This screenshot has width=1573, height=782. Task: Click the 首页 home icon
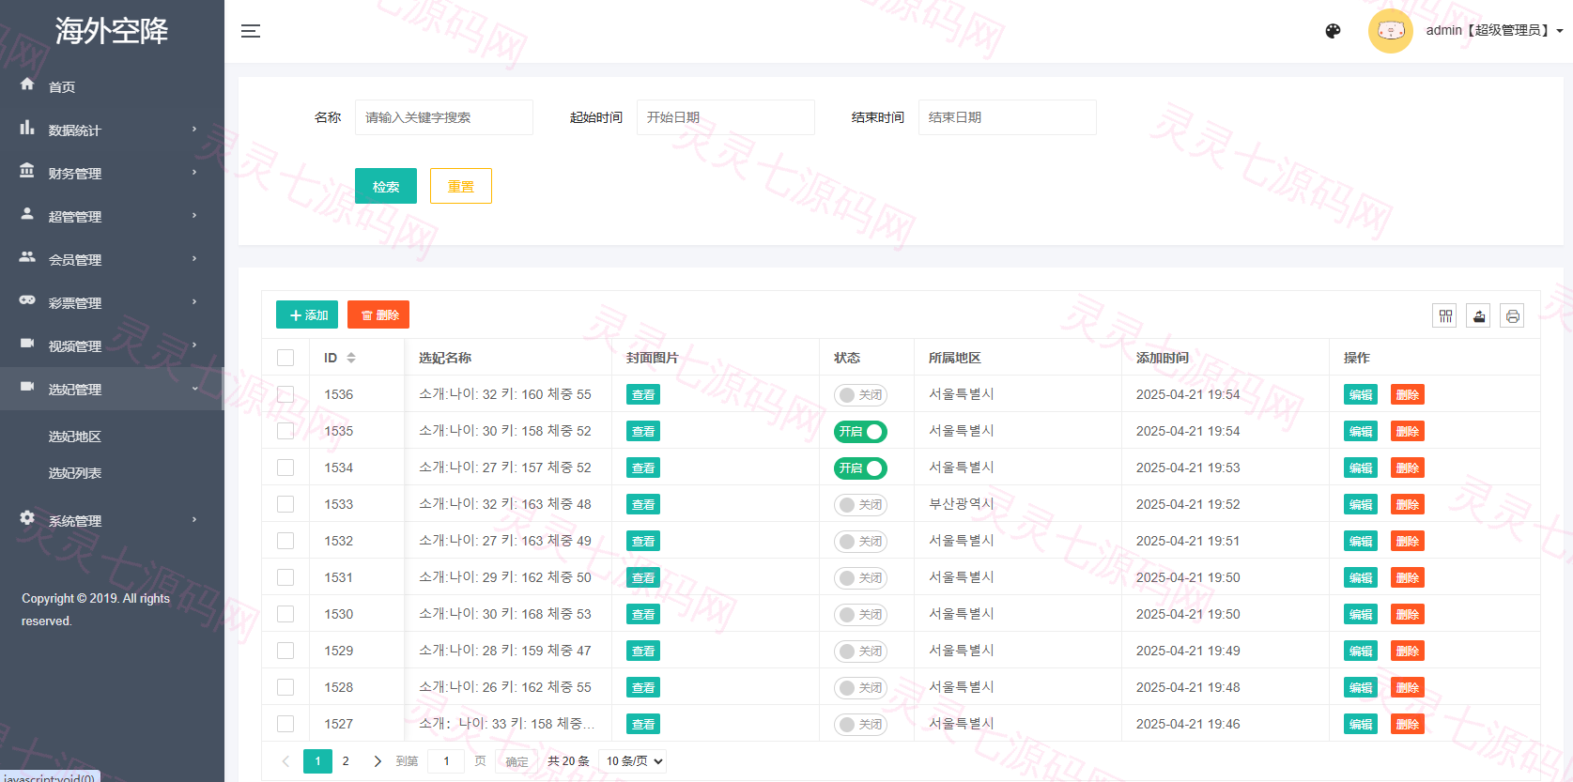tap(27, 84)
